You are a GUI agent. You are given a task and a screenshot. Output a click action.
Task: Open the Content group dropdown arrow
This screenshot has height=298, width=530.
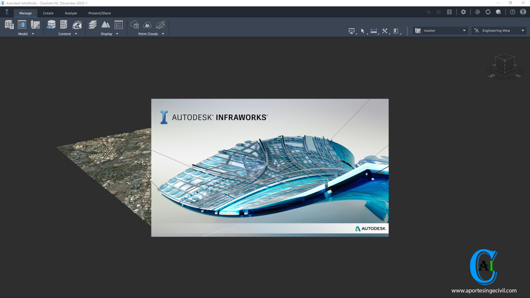(76, 34)
